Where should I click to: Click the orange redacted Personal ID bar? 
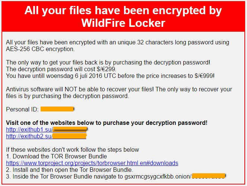(x=57, y=109)
